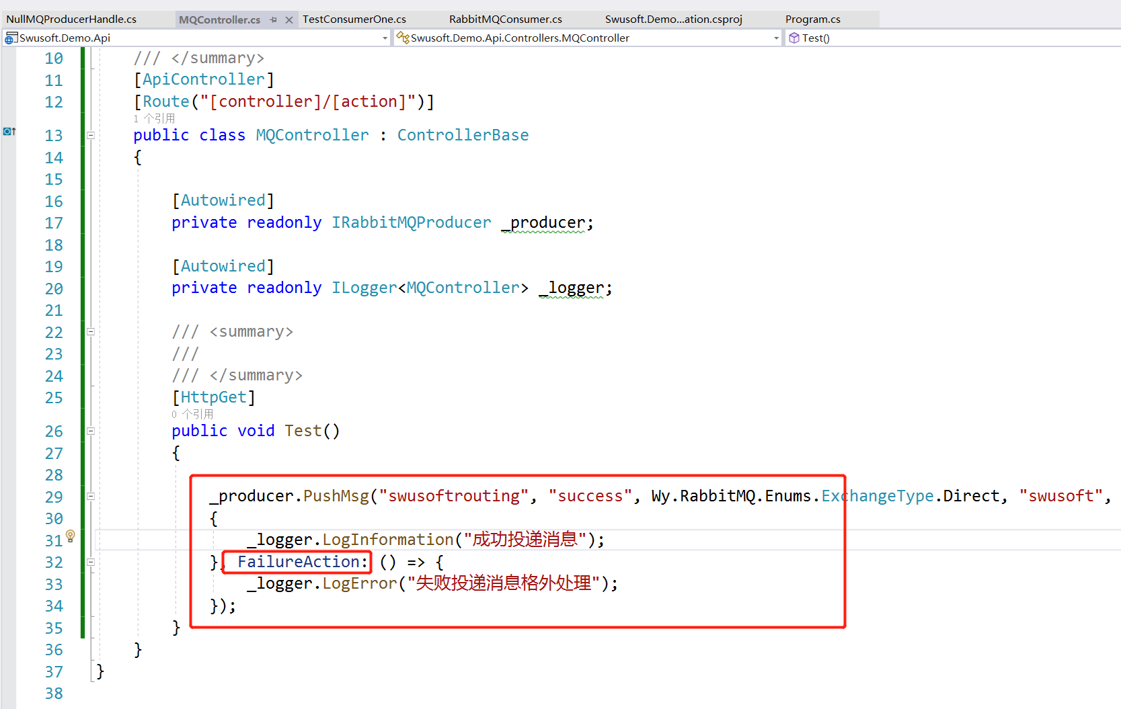This screenshot has height=709, width=1121.
Task: Click the ApiController attribute
Action: (204, 79)
